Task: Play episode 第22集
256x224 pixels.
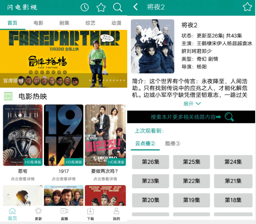Action: (x=192, y=181)
